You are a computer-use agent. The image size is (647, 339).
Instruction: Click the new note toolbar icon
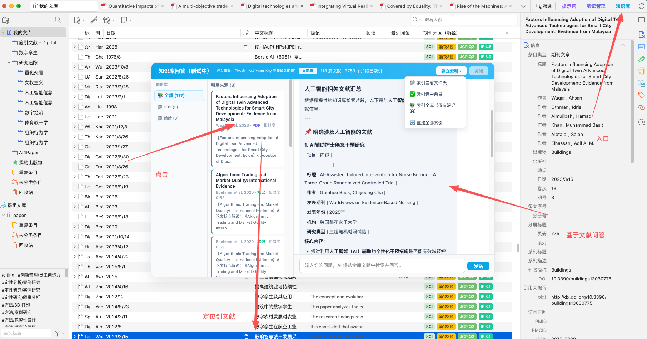[x=124, y=20]
